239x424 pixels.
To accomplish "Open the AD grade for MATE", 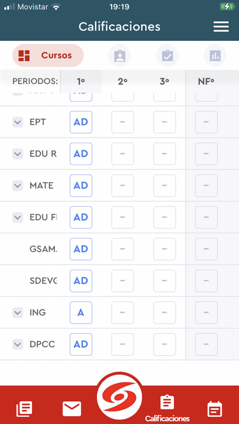I will pos(81,185).
